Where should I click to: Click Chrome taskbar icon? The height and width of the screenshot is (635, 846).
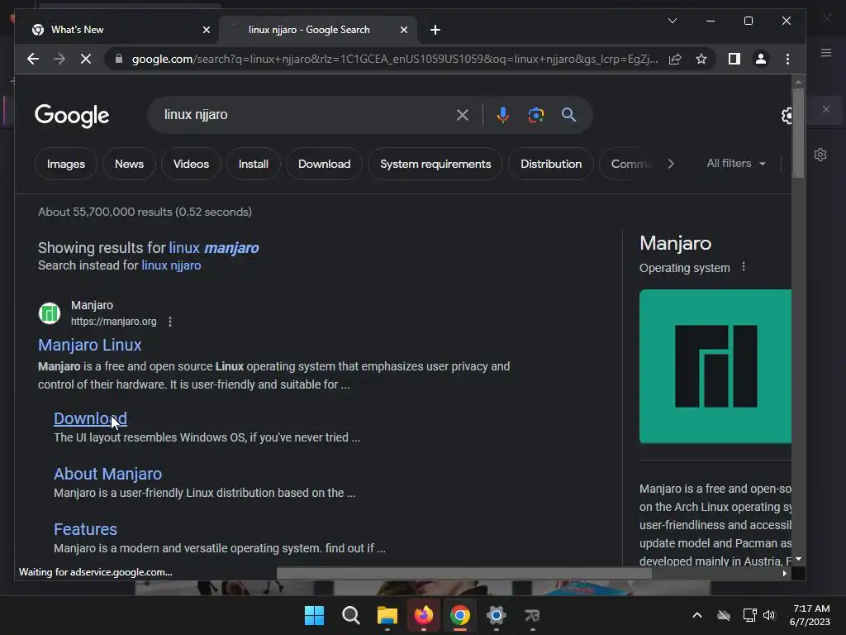[x=459, y=615]
